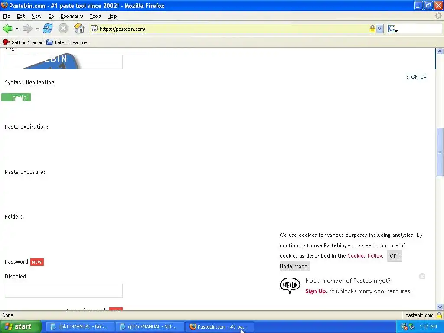Open the Back button history dropdown arrow
Image resolution: width=444 pixels, height=333 pixels.
click(17, 29)
